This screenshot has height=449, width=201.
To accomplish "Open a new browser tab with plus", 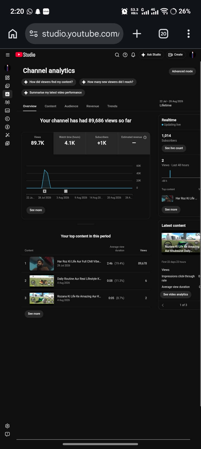I will 137,34.
